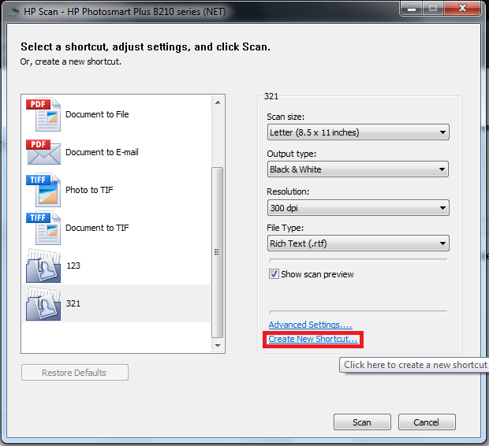
Task: Choose the Photo to TIF icon
Action: point(43,191)
